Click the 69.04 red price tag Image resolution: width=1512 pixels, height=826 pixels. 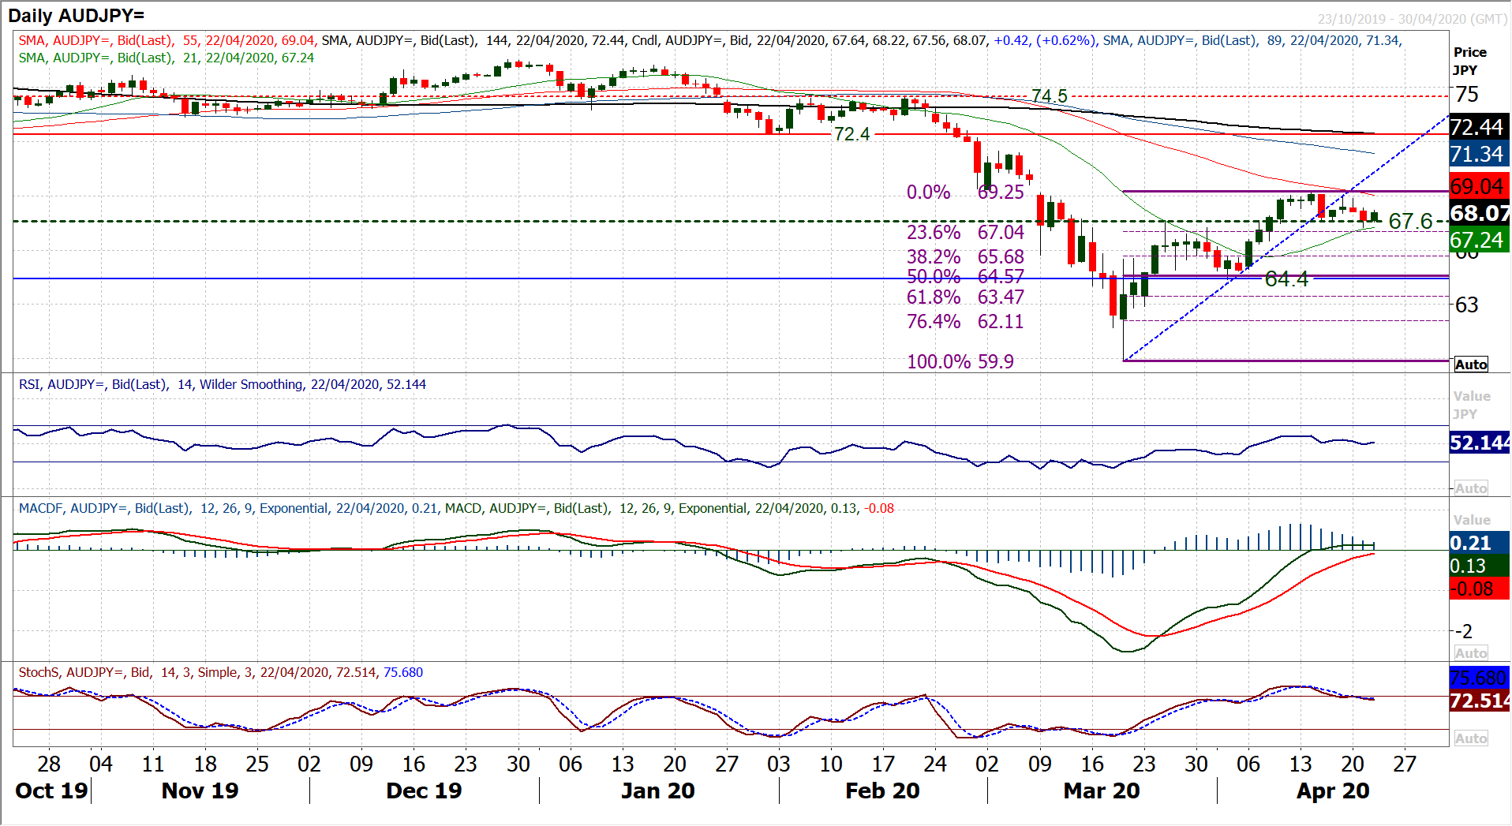click(x=1479, y=186)
